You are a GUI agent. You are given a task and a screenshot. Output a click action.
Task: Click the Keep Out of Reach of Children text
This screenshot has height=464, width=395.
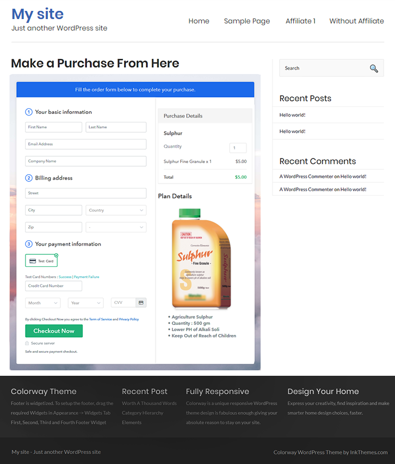tap(203, 336)
